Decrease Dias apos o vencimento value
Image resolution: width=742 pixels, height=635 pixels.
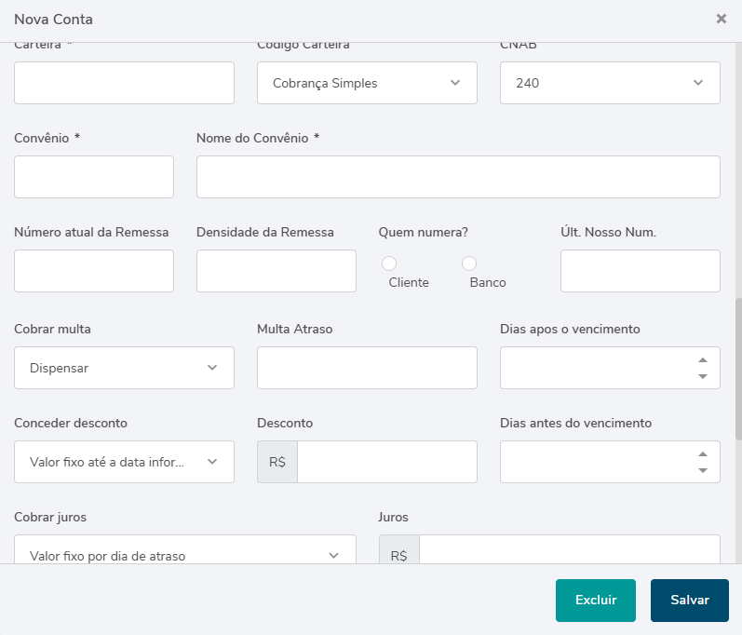[703, 376]
